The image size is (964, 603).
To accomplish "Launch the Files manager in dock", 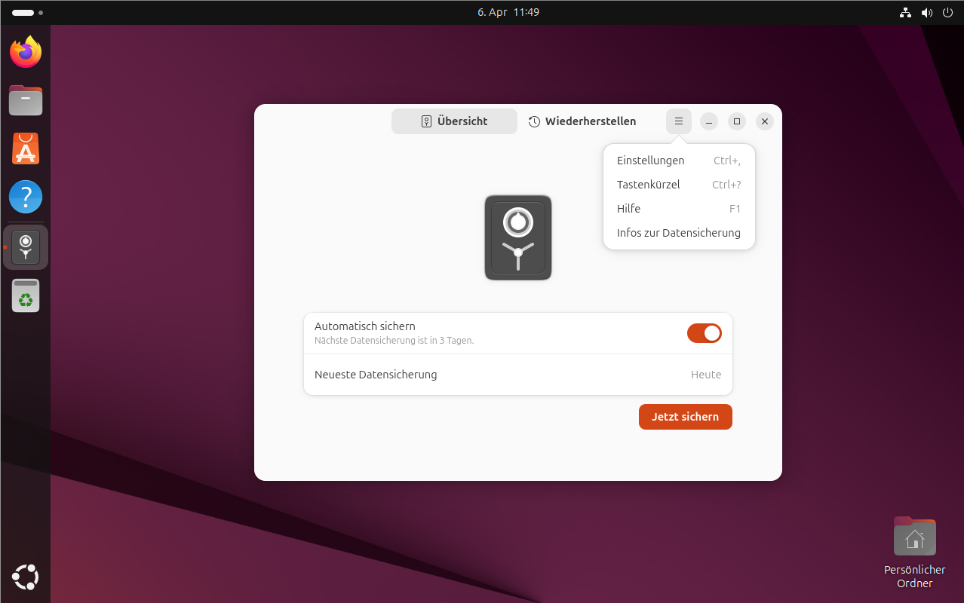I will 26,100.
